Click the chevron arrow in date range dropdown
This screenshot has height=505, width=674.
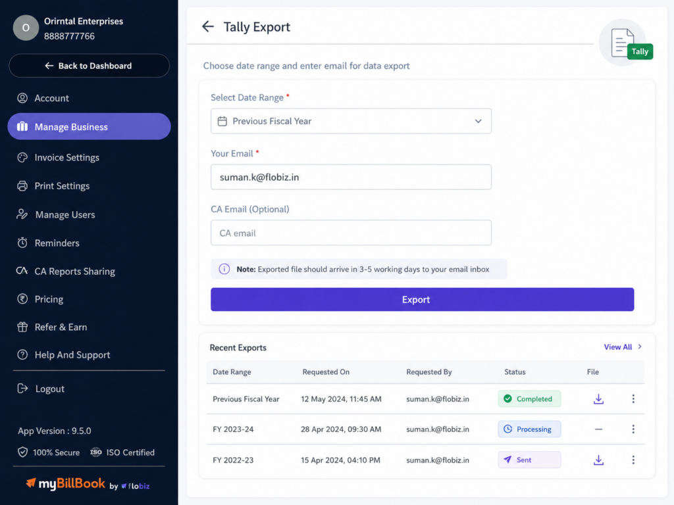(x=478, y=121)
